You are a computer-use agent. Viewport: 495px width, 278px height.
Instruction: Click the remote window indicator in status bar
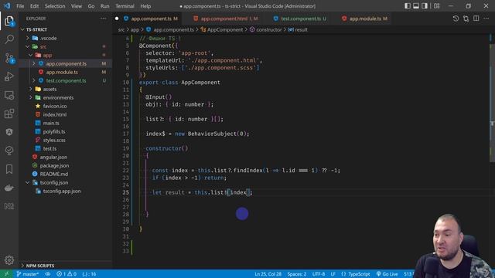6,274
